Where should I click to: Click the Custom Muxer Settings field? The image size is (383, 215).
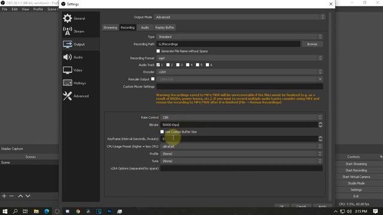[x=239, y=86]
